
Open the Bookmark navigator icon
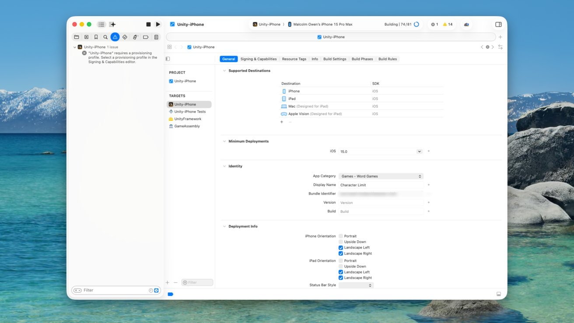tap(96, 37)
